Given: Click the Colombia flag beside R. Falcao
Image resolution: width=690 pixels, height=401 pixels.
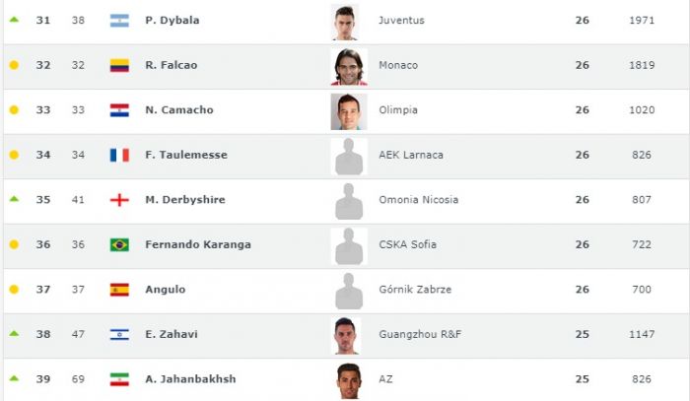Looking at the screenshot, I should click(119, 65).
